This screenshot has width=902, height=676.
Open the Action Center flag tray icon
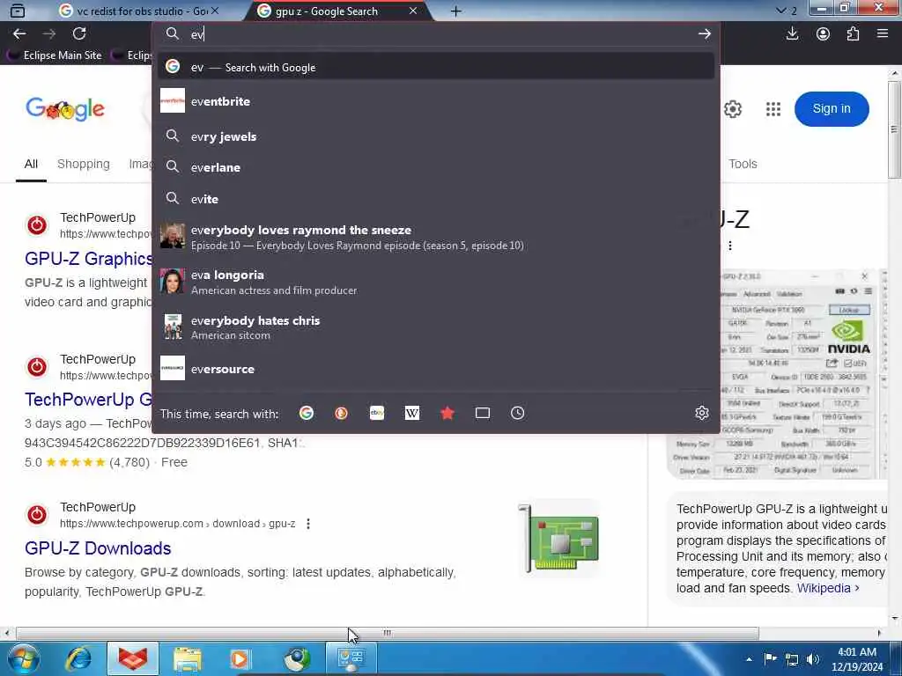tap(770, 658)
